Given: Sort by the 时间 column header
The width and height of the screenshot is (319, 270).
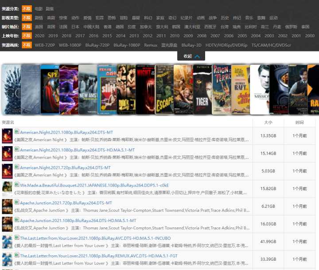Looking at the screenshot, I should click(x=300, y=123).
